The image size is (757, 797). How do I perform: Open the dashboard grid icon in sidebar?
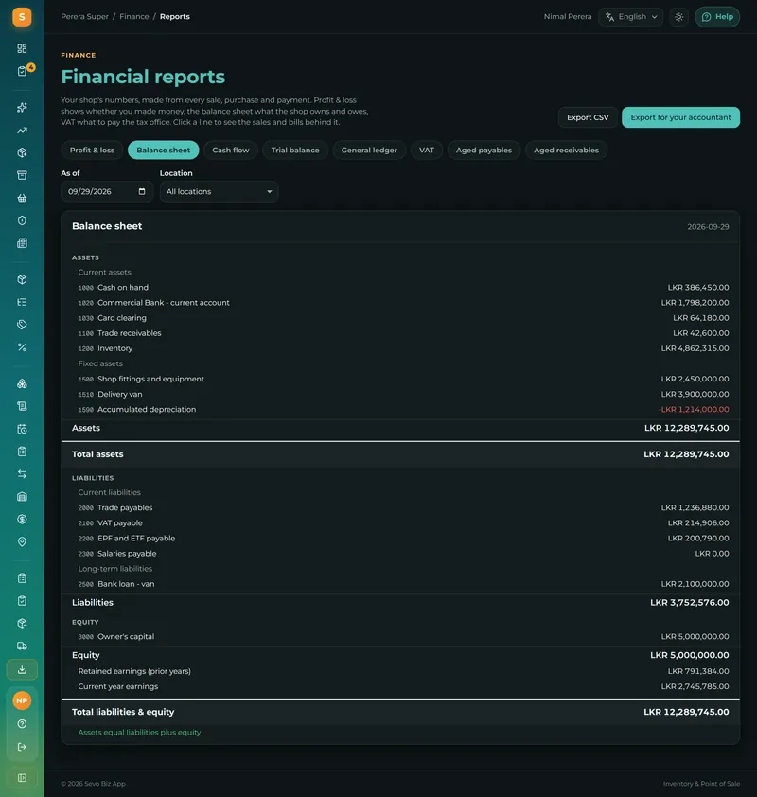tap(22, 48)
